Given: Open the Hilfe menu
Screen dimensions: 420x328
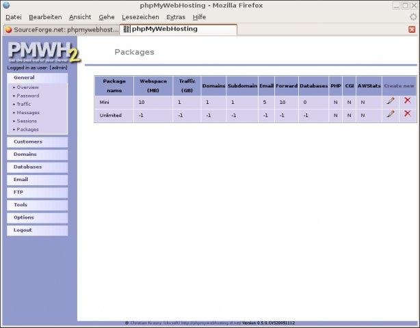Looking at the screenshot, I should pos(199,17).
